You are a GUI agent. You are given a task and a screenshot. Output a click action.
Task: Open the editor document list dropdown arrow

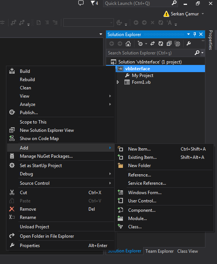[101, 34]
